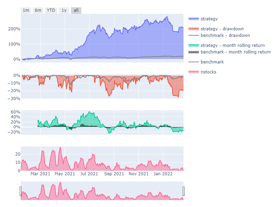Image resolution: width=277 pixels, height=207 pixels.
Task: Choose the 1y time range
Action: [64, 10]
